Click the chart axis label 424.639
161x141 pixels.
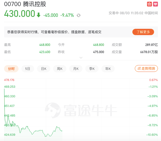[x=10, y=135]
